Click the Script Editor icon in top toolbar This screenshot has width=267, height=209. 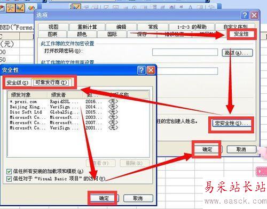pyautogui.click(x=32, y=8)
